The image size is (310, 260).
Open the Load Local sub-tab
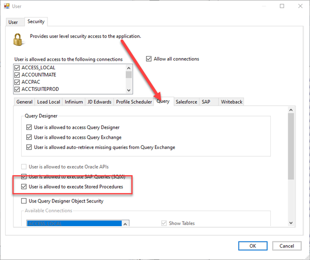[48, 102]
